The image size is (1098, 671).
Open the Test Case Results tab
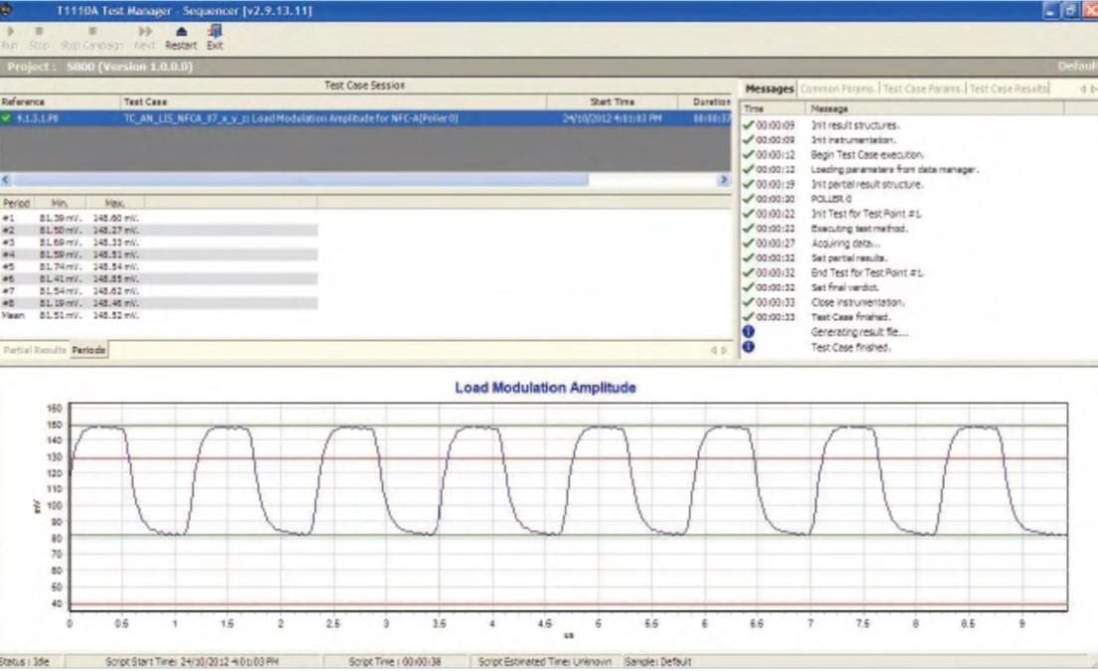(1007, 88)
